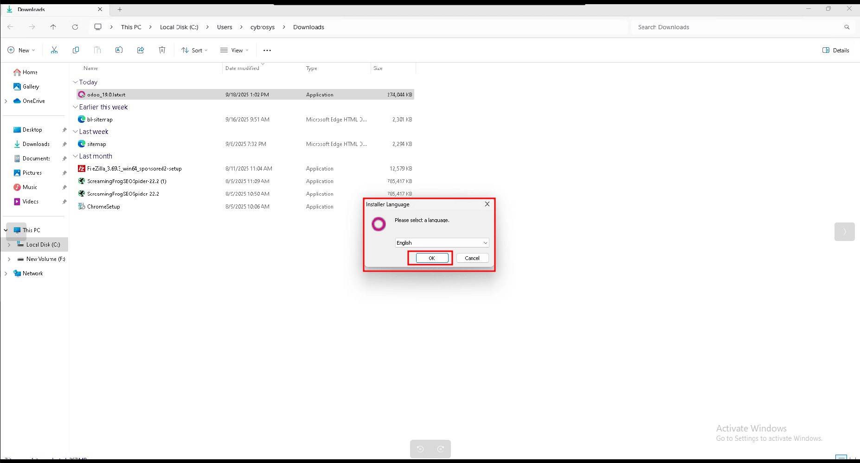This screenshot has height=463, width=860.
Task: Expand the OneDrive tree node
Action: tap(6, 101)
